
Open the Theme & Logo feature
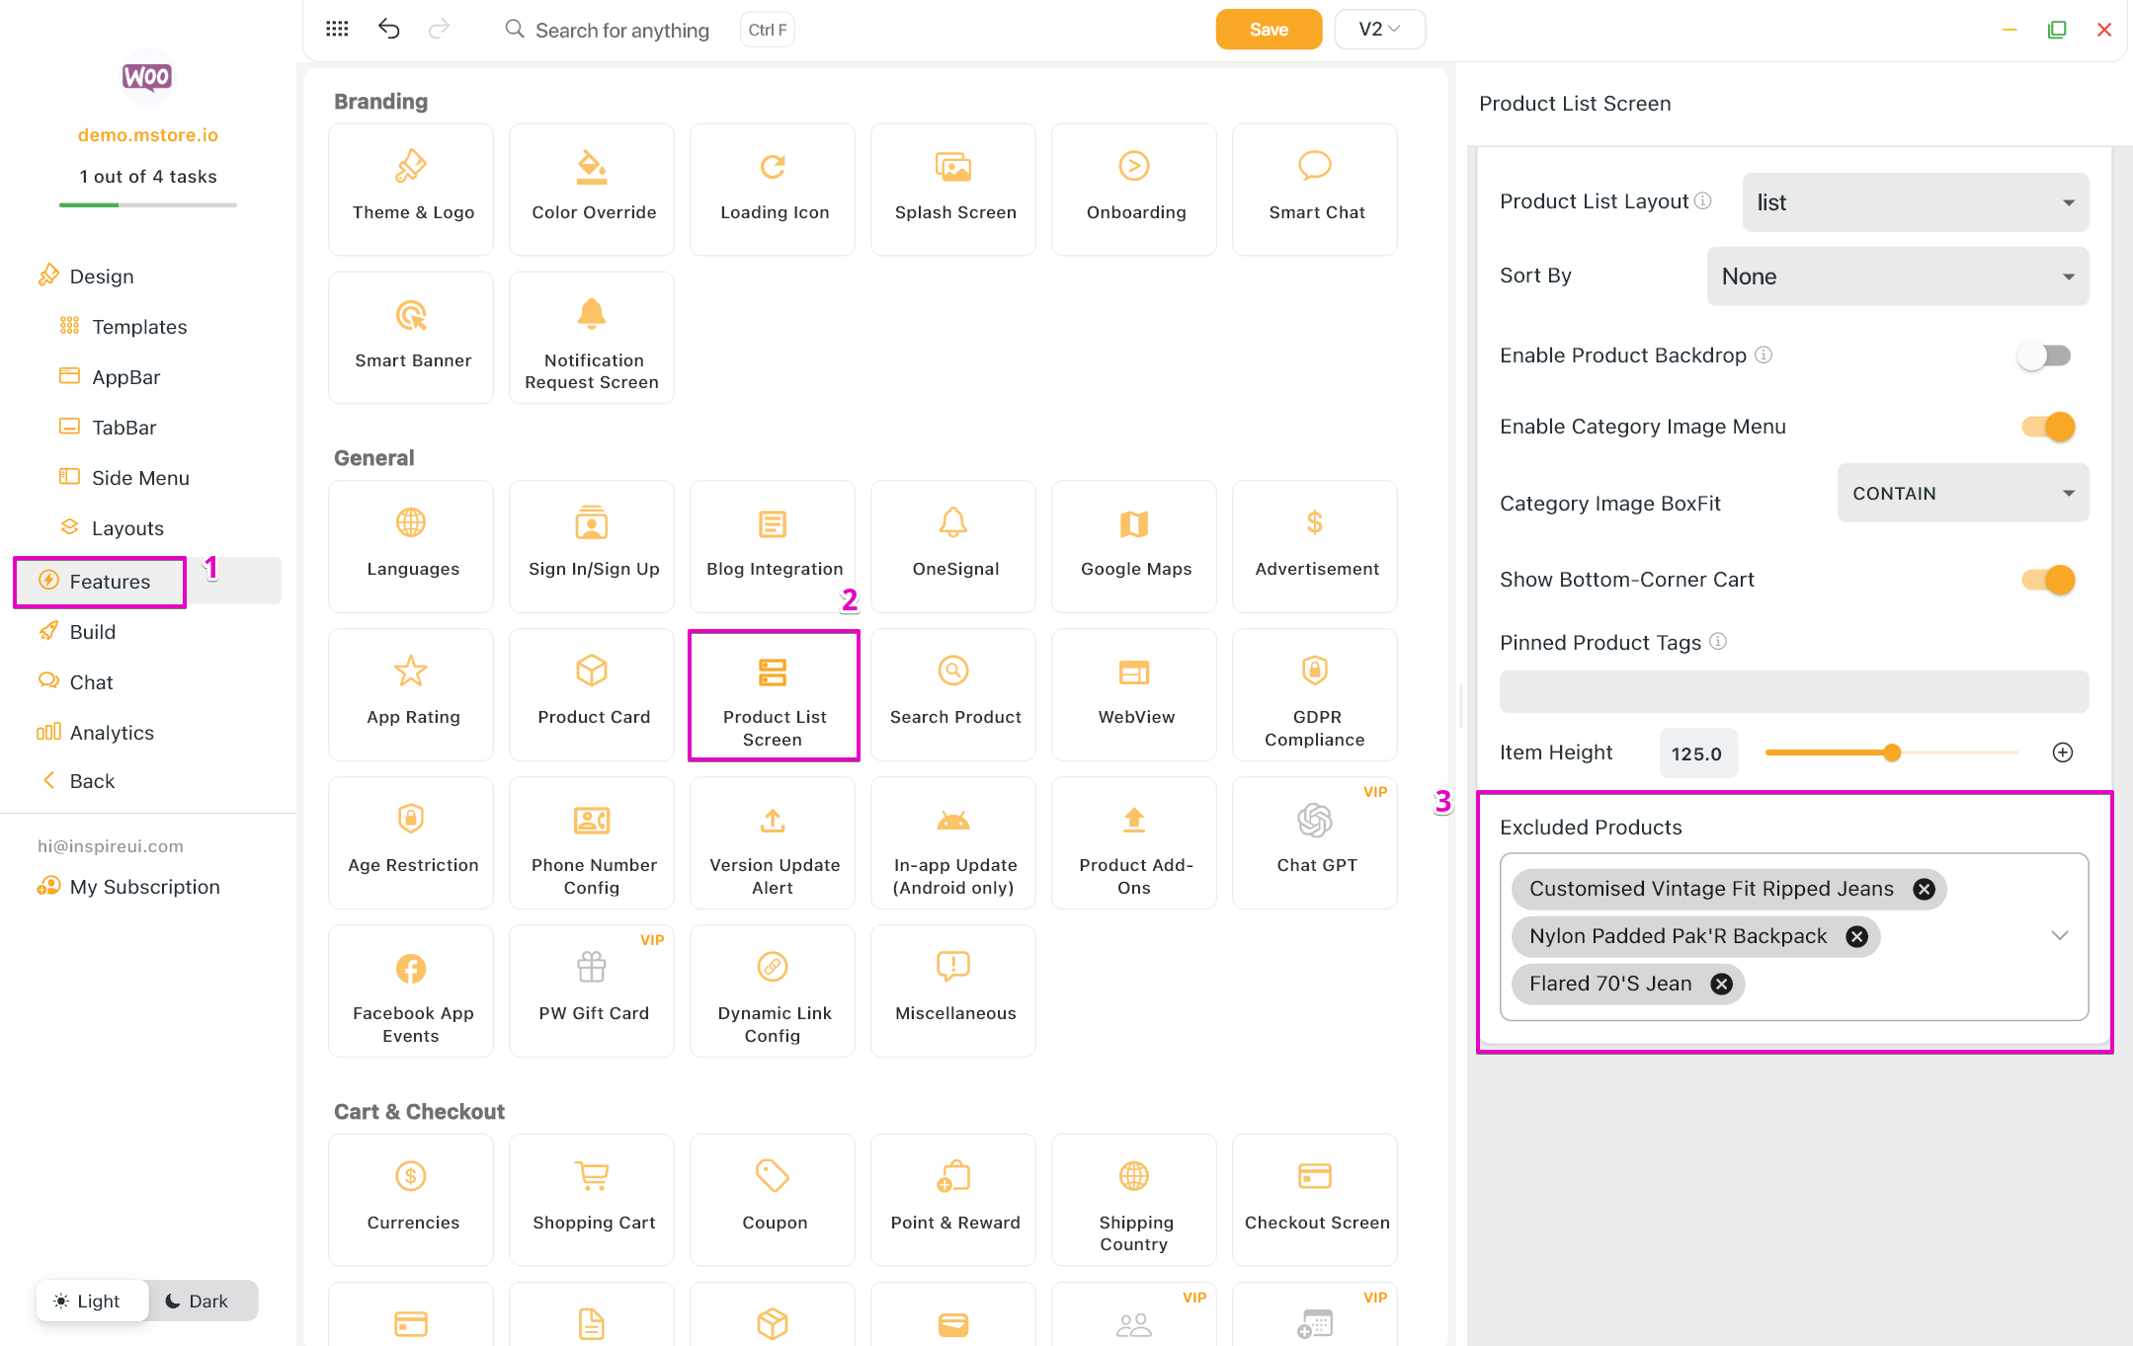click(411, 189)
